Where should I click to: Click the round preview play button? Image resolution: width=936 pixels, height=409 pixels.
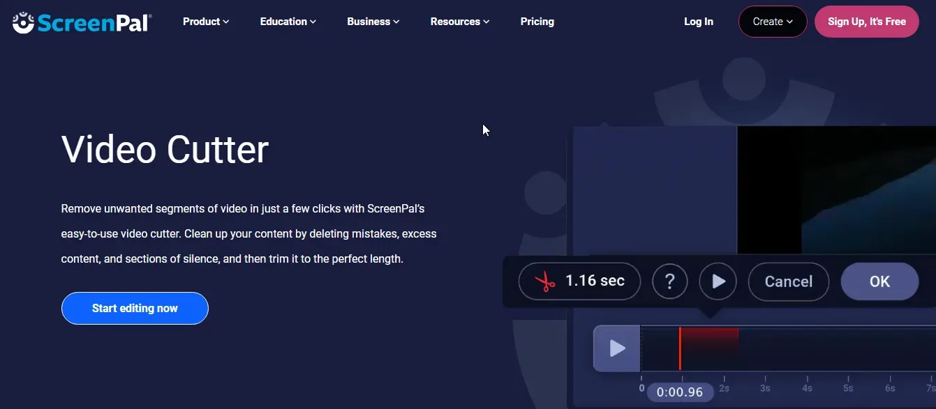coord(718,281)
